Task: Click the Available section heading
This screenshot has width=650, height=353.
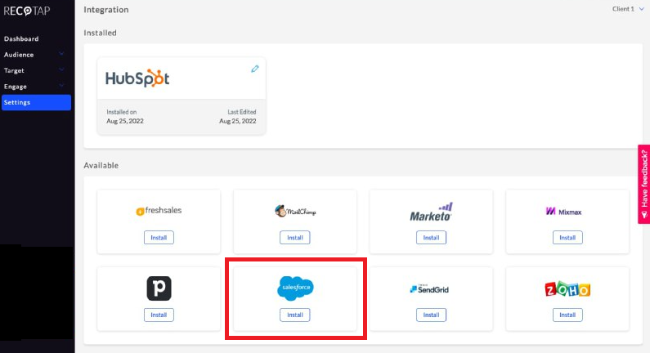Action: point(101,165)
